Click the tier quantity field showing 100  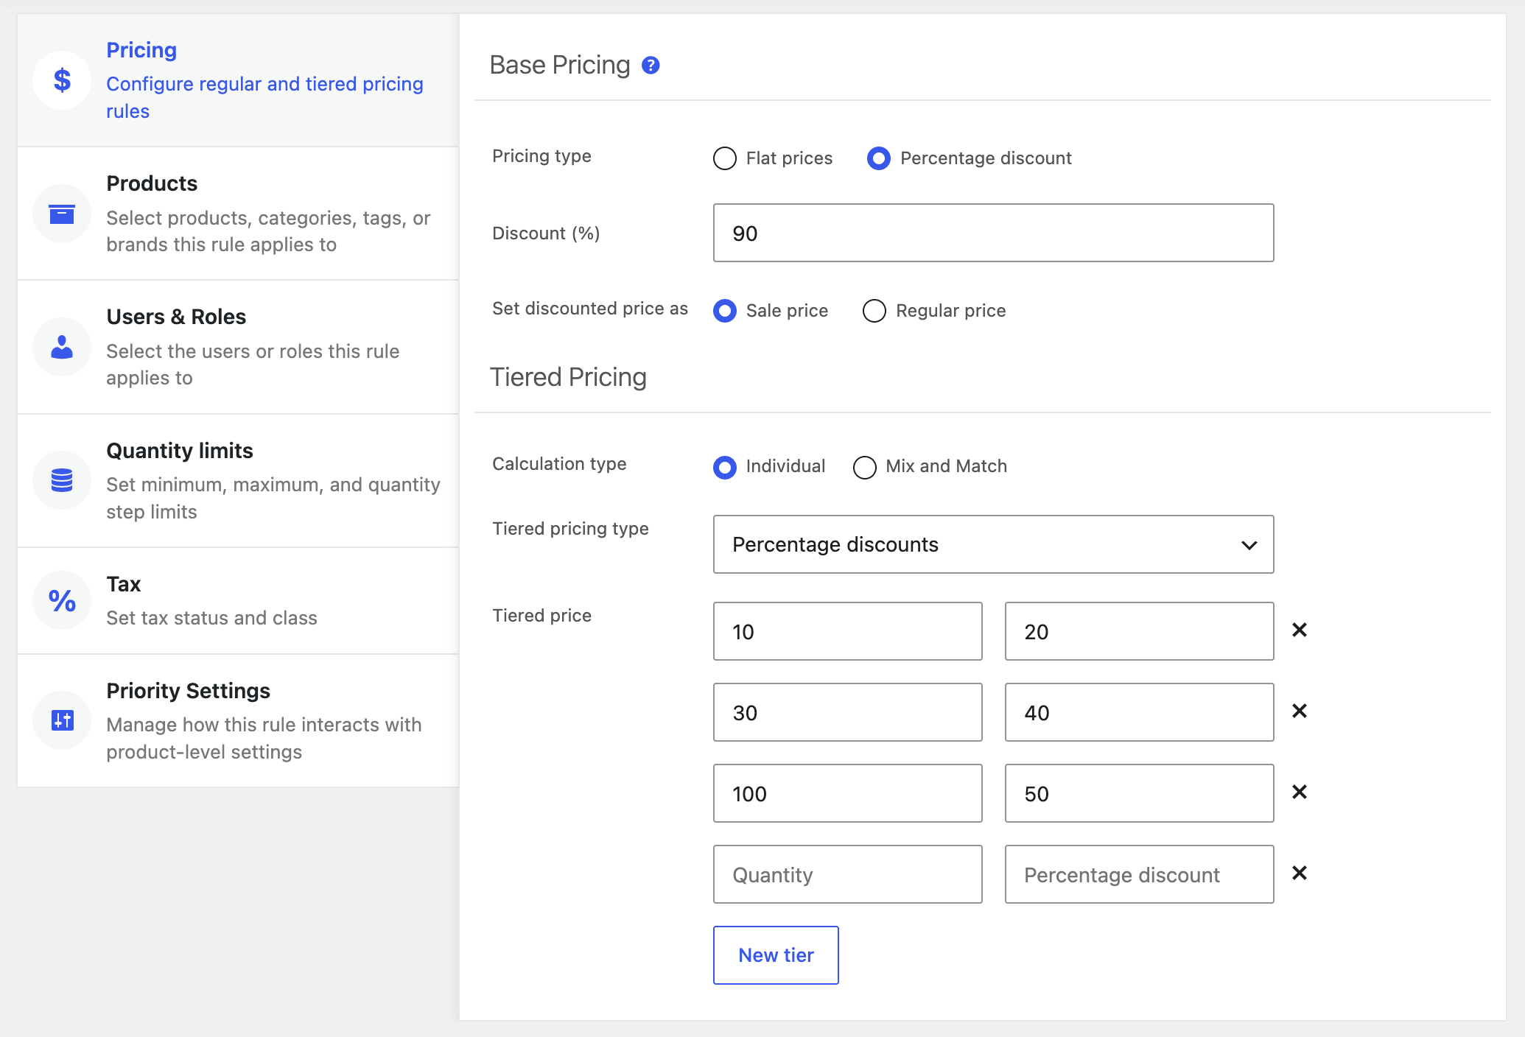tap(847, 793)
